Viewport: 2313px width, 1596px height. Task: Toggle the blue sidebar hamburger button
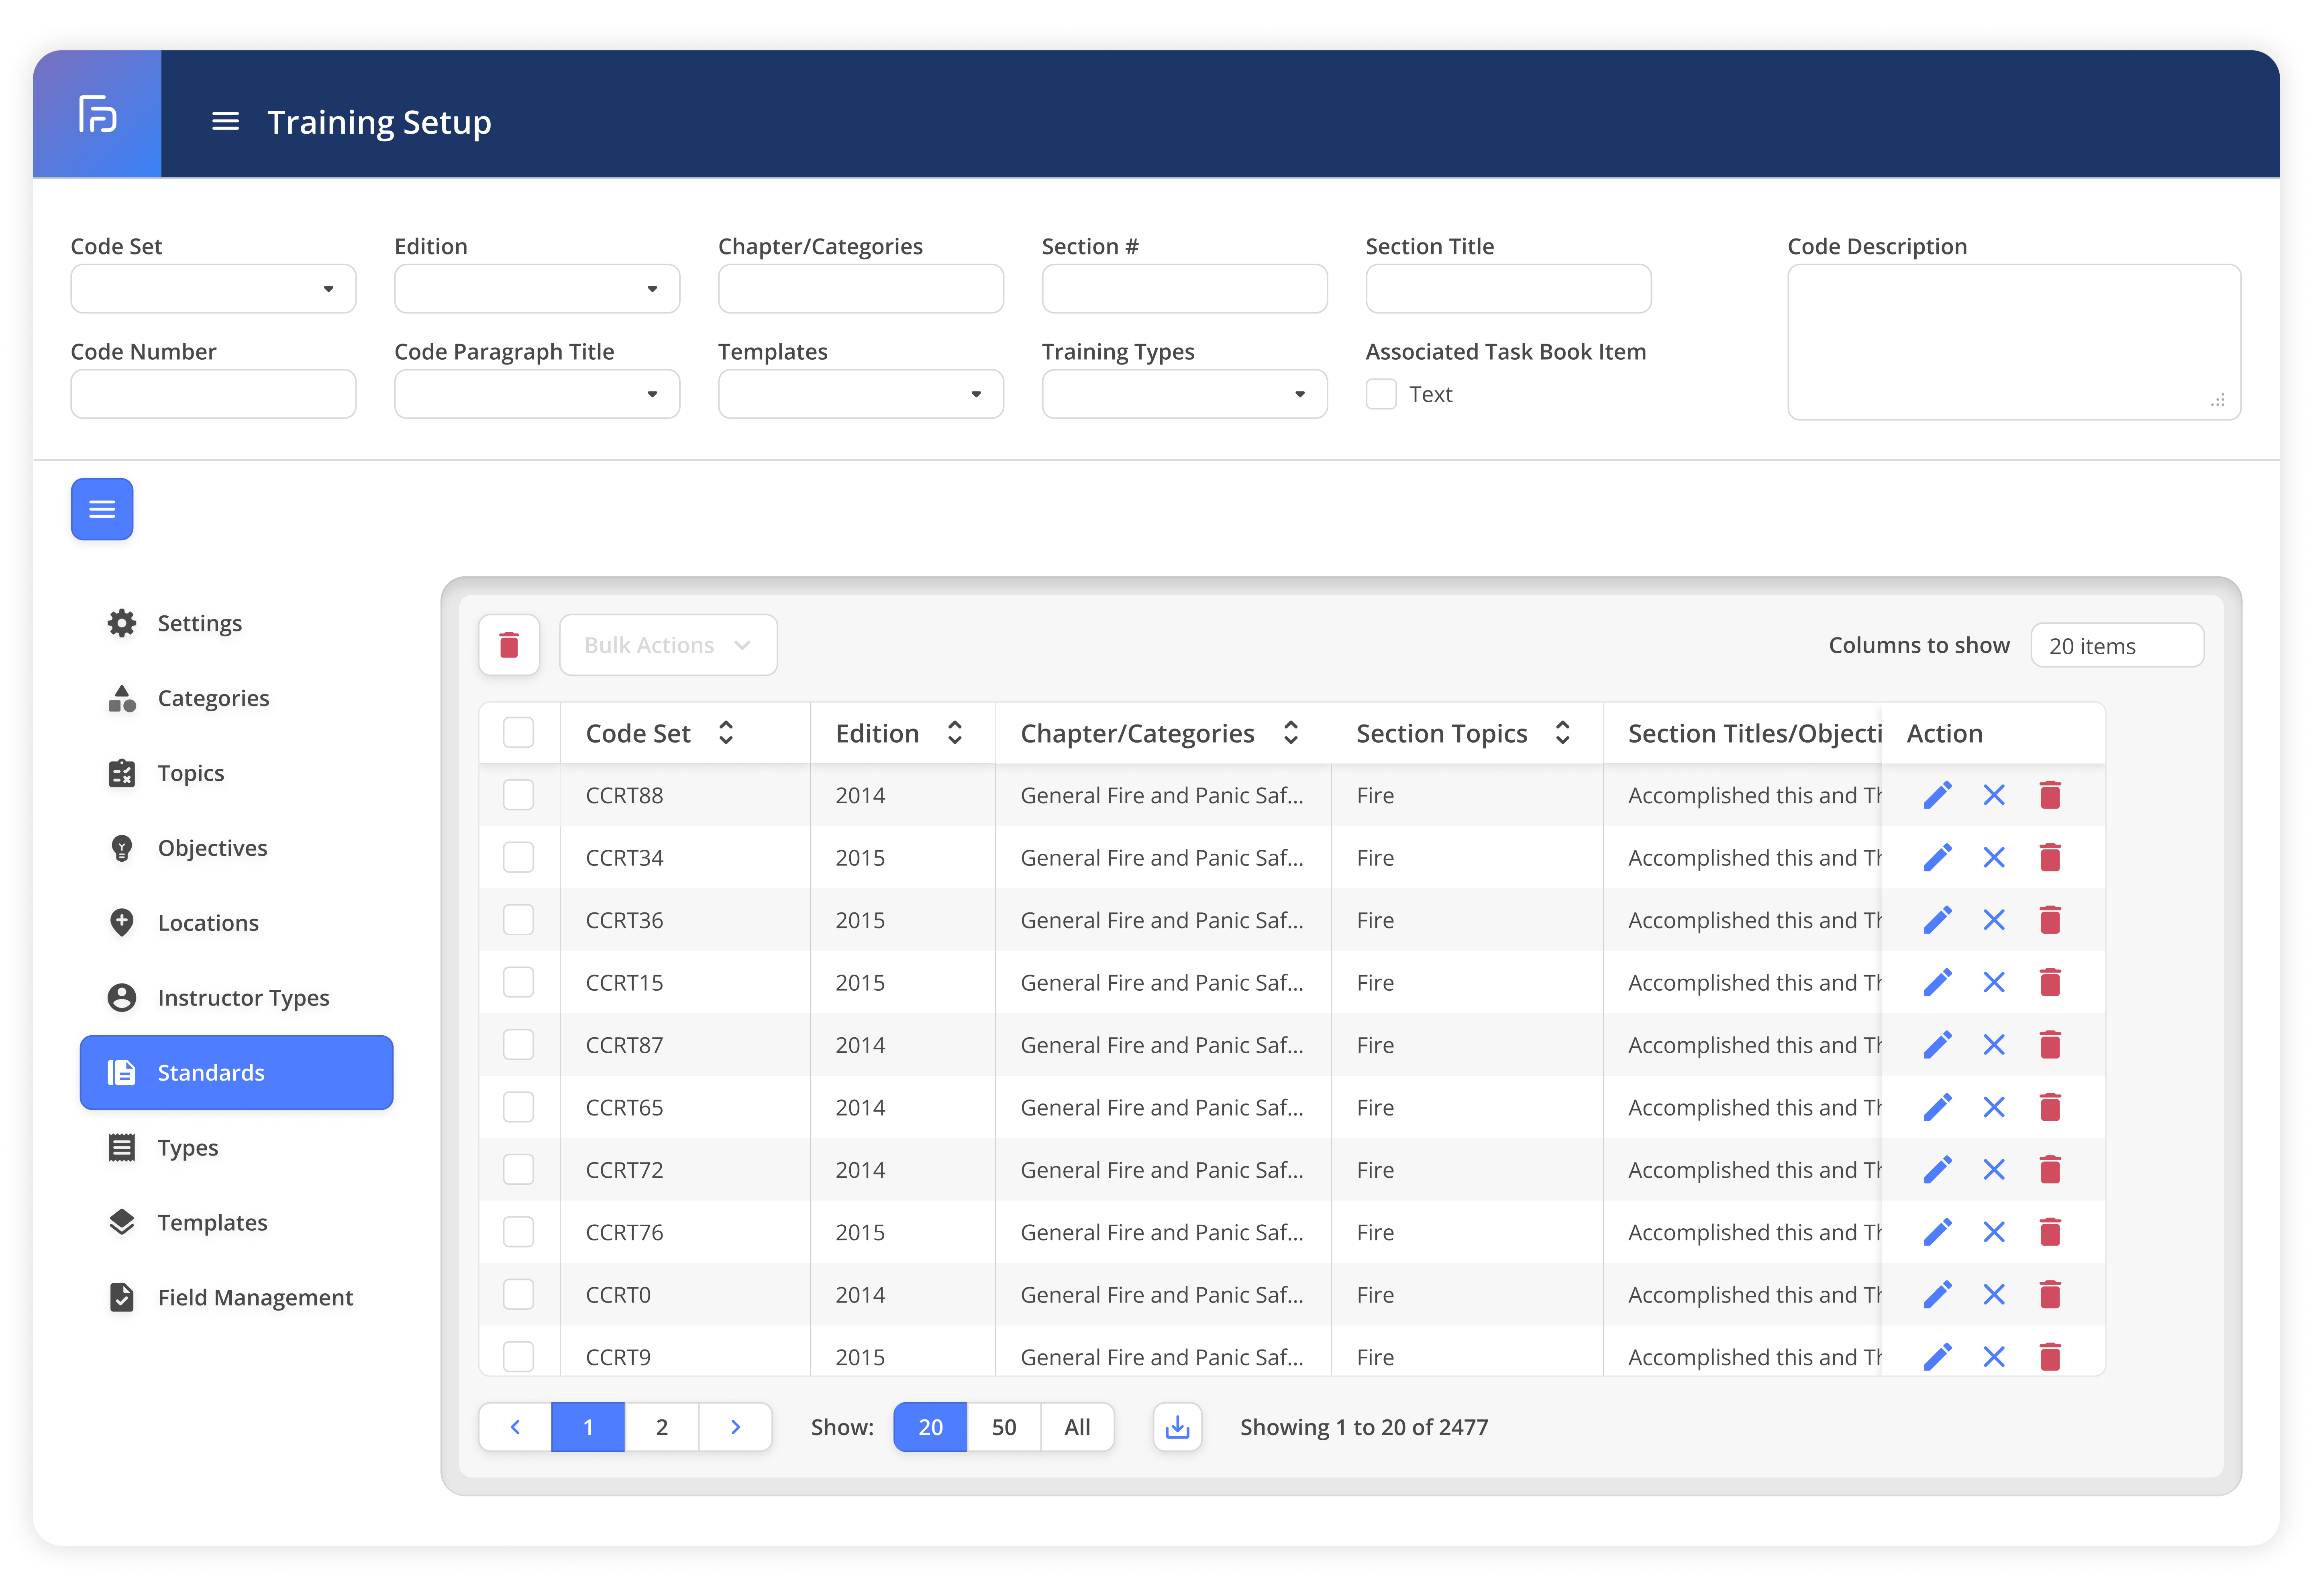[x=102, y=509]
